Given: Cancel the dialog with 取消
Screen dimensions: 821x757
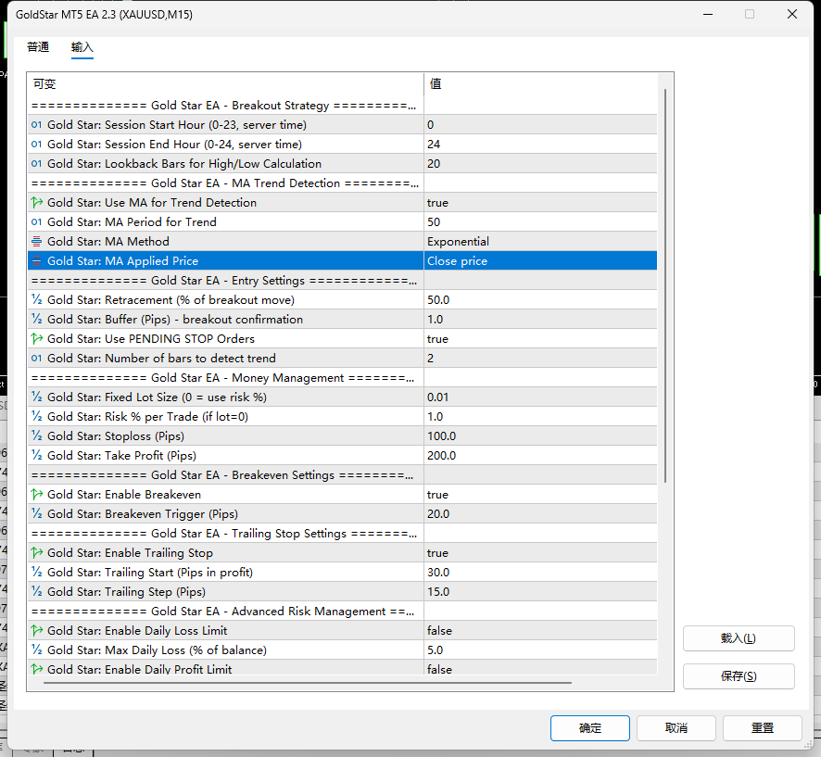Looking at the screenshot, I should (x=676, y=728).
